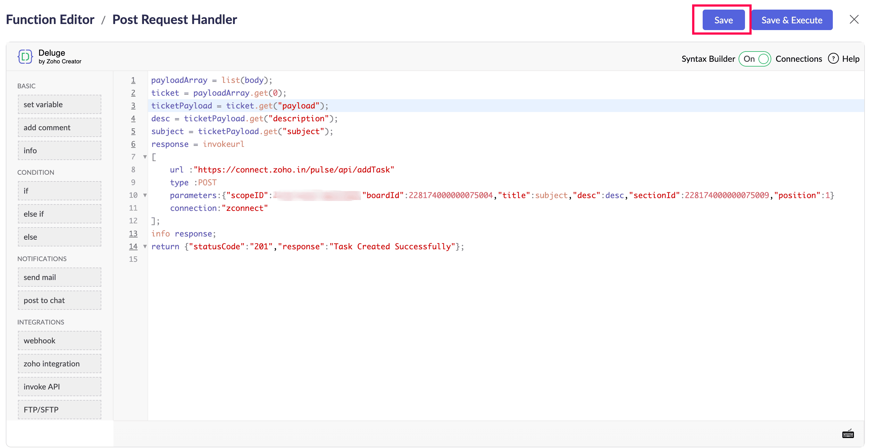Click the 'BASIC' section header

pos(26,86)
